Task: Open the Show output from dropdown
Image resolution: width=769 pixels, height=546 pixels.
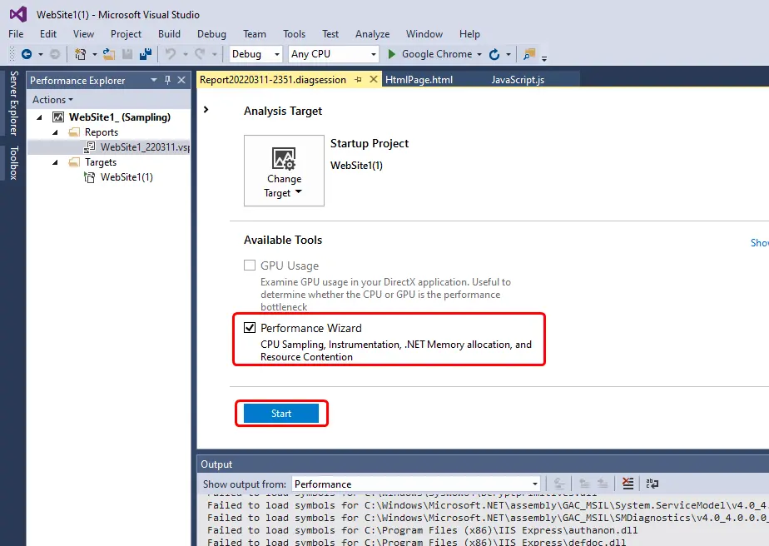Action: coord(416,484)
